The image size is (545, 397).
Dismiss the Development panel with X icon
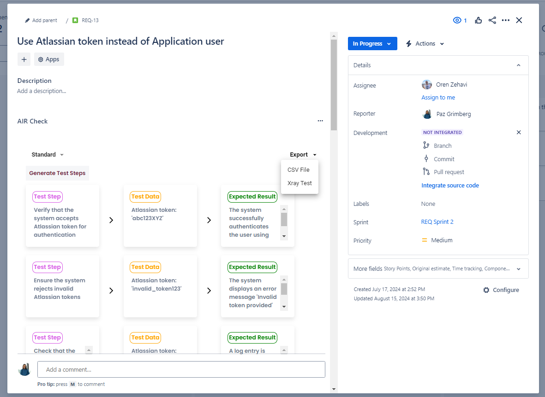(x=518, y=133)
